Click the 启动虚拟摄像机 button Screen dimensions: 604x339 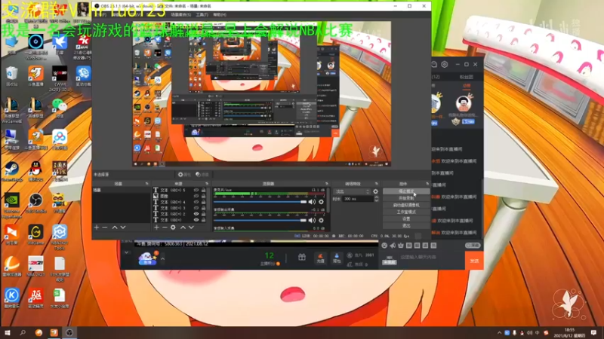[x=406, y=205]
